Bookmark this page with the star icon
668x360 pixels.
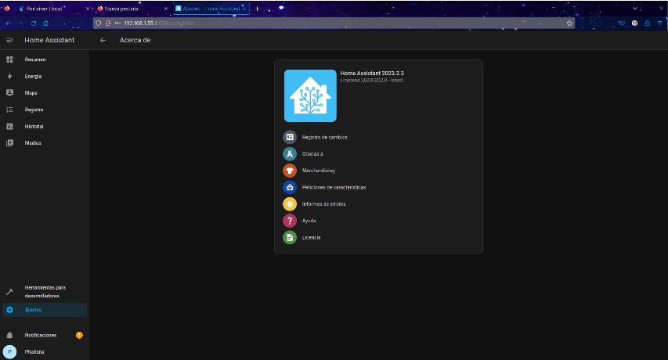[x=569, y=23]
